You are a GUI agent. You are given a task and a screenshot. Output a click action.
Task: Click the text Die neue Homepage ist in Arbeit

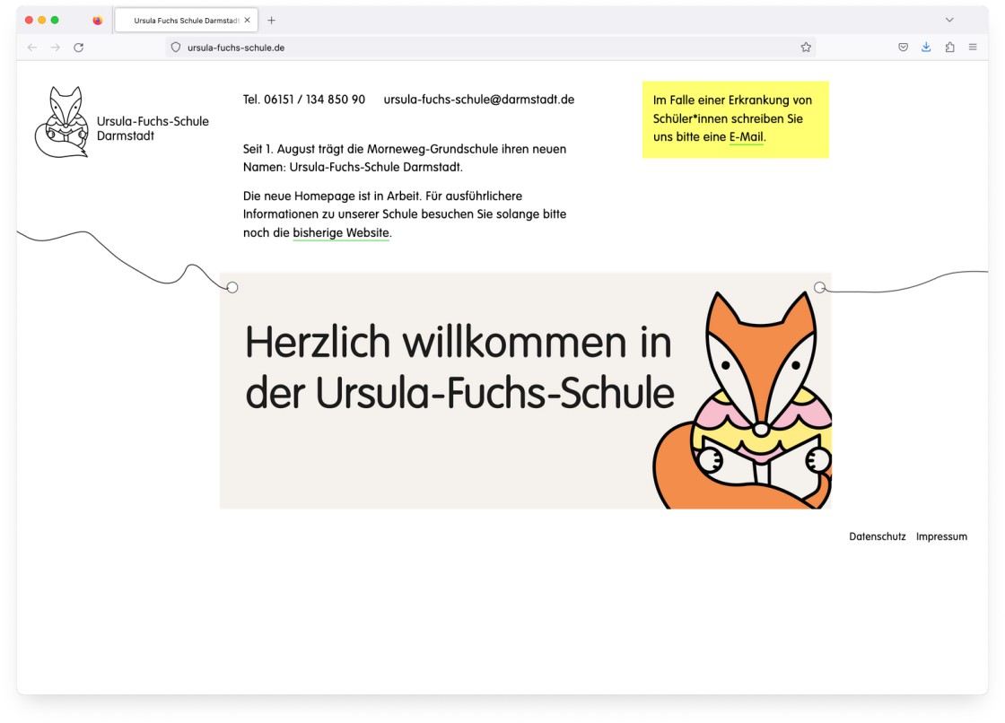click(x=331, y=196)
